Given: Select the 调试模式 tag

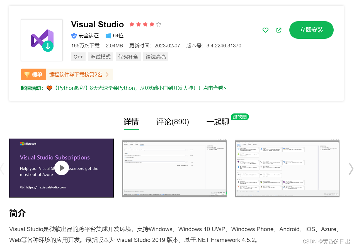Looking at the screenshot, I should (x=101, y=57).
